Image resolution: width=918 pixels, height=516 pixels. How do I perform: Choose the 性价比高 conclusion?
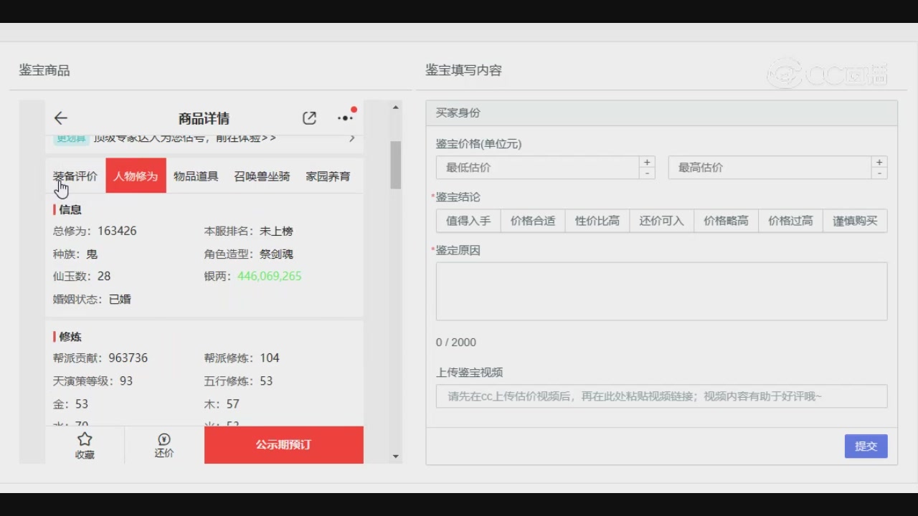click(597, 221)
